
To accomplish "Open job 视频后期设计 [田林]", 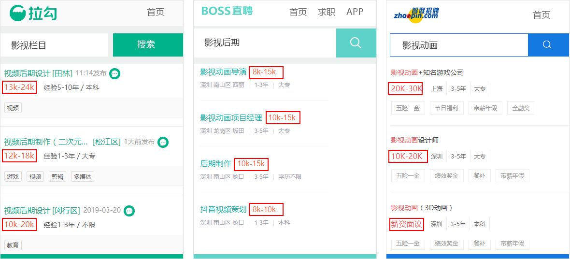I will 38,73.
